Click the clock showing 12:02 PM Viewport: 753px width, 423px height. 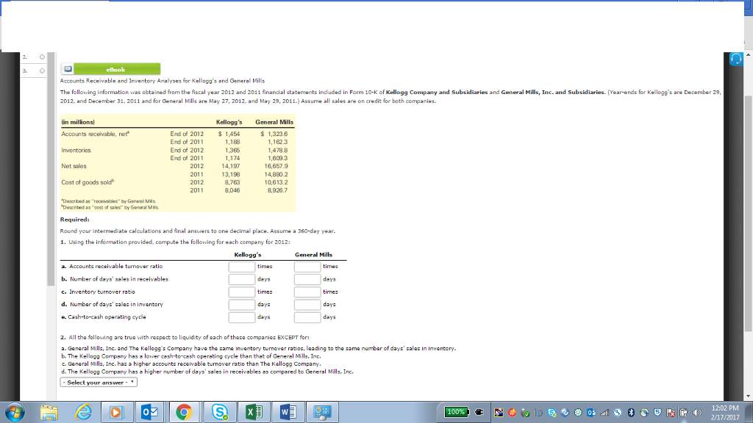(725, 408)
